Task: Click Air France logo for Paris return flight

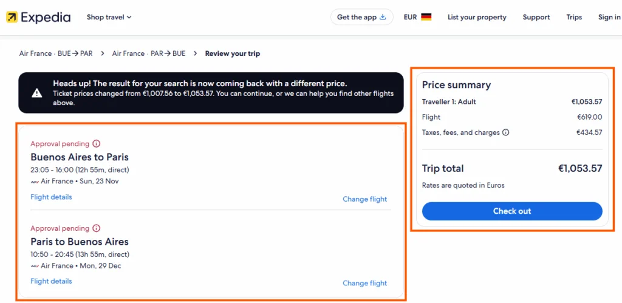Action: [x=35, y=266]
